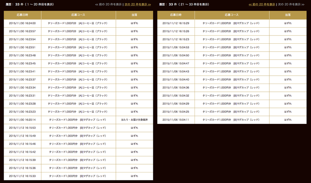This screenshot has width=311, height=183.
Task: Select 応募コース header in right table
Action: pos(232,15)
